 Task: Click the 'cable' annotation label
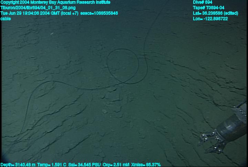6,19
